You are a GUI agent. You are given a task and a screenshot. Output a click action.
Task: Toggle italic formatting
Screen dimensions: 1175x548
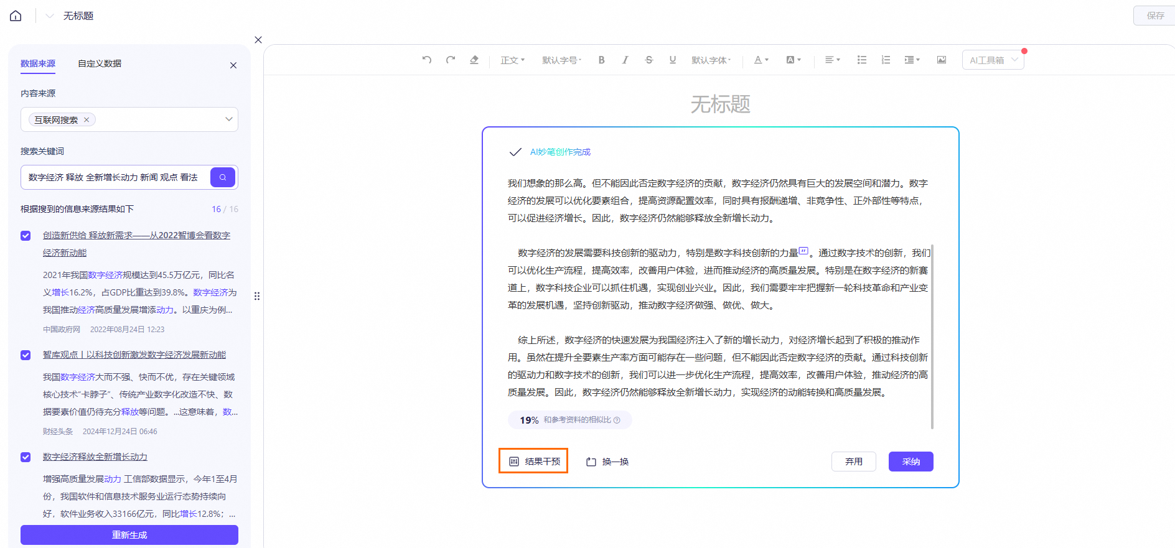tap(625, 60)
